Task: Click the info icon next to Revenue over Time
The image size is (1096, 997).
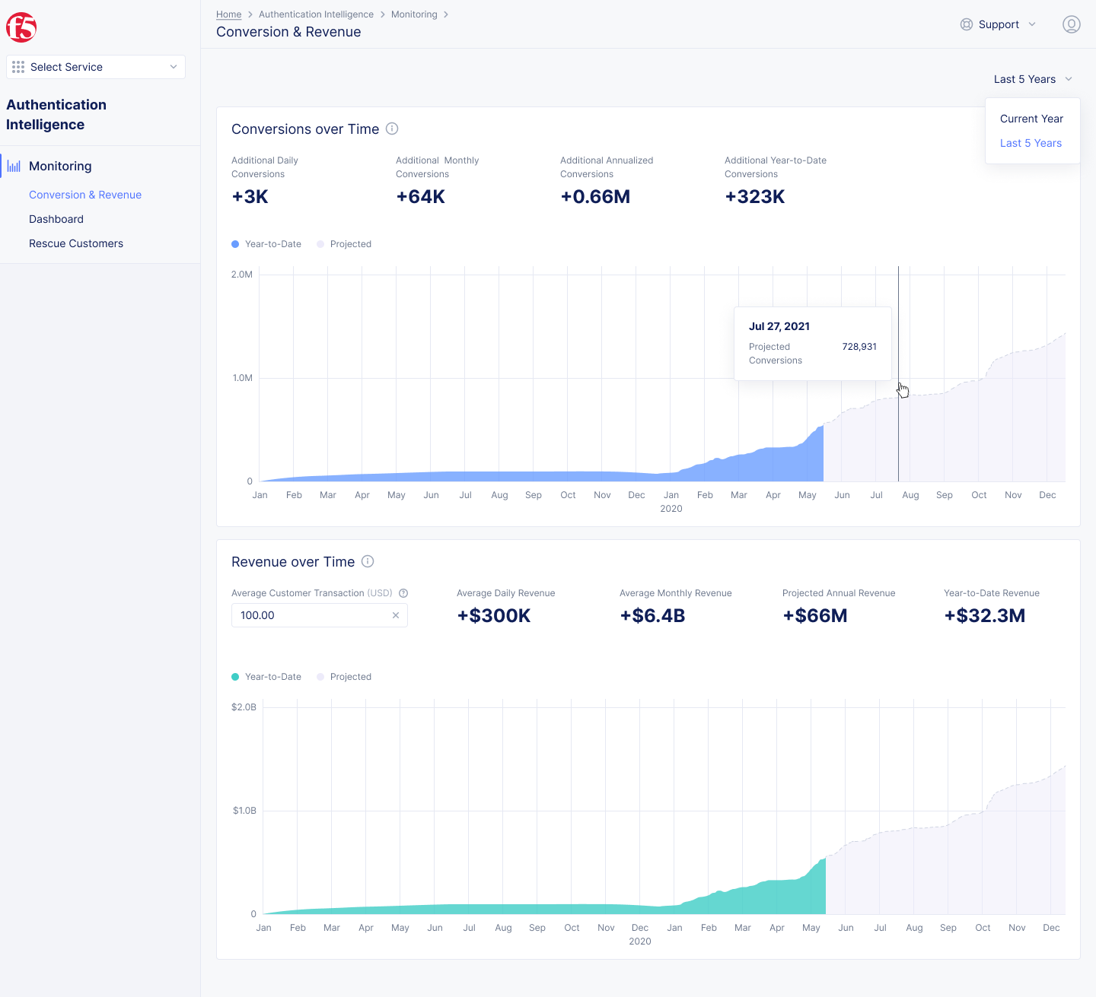Action: coord(368,561)
